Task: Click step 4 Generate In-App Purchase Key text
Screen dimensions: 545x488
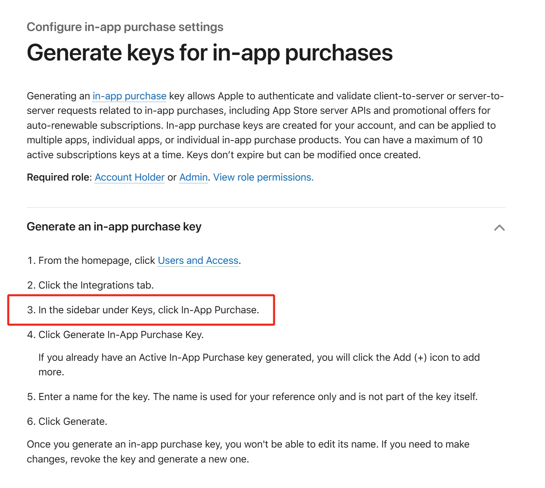Action: pyautogui.click(x=115, y=335)
